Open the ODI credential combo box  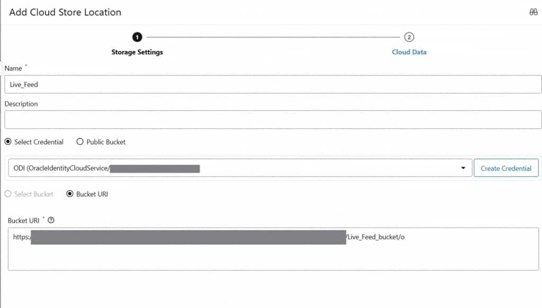238,168
